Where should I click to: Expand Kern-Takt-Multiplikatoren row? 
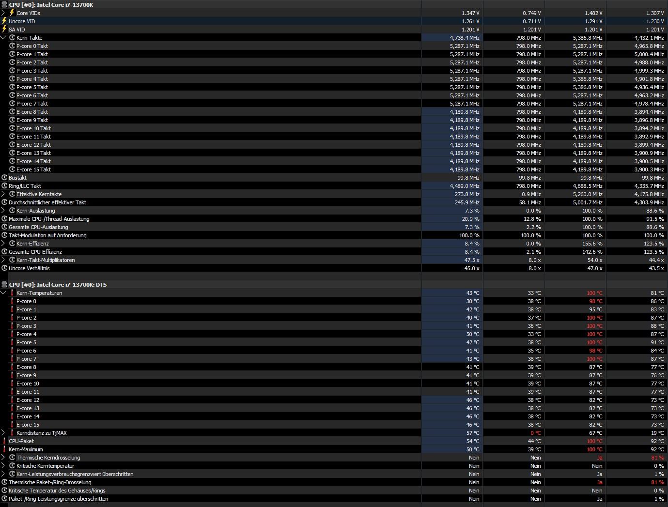click(3, 260)
